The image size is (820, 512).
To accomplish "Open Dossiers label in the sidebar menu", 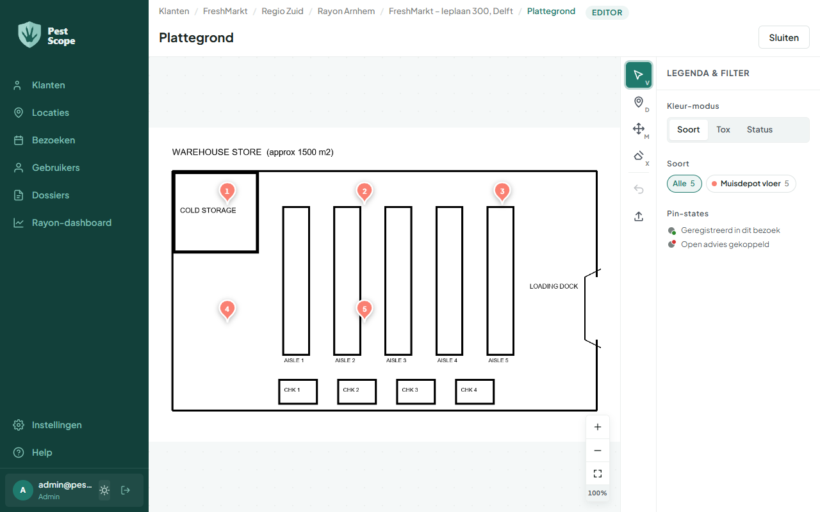I will [51, 195].
